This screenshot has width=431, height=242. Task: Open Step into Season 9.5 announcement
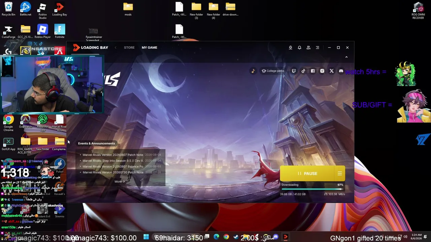pos(113,161)
